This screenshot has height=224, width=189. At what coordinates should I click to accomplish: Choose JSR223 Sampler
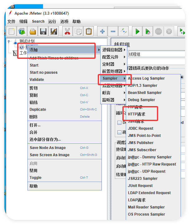(x=154, y=179)
